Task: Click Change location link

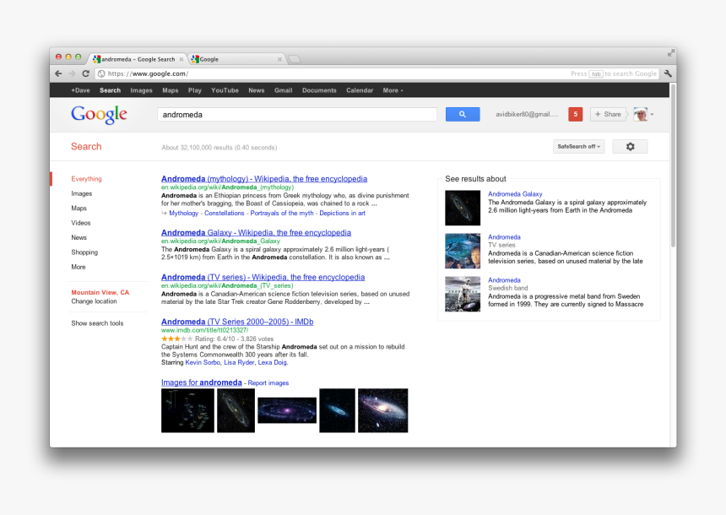Action: (94, 301)
